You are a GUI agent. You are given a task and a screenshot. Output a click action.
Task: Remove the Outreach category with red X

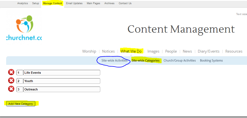[x=11, y=89]
